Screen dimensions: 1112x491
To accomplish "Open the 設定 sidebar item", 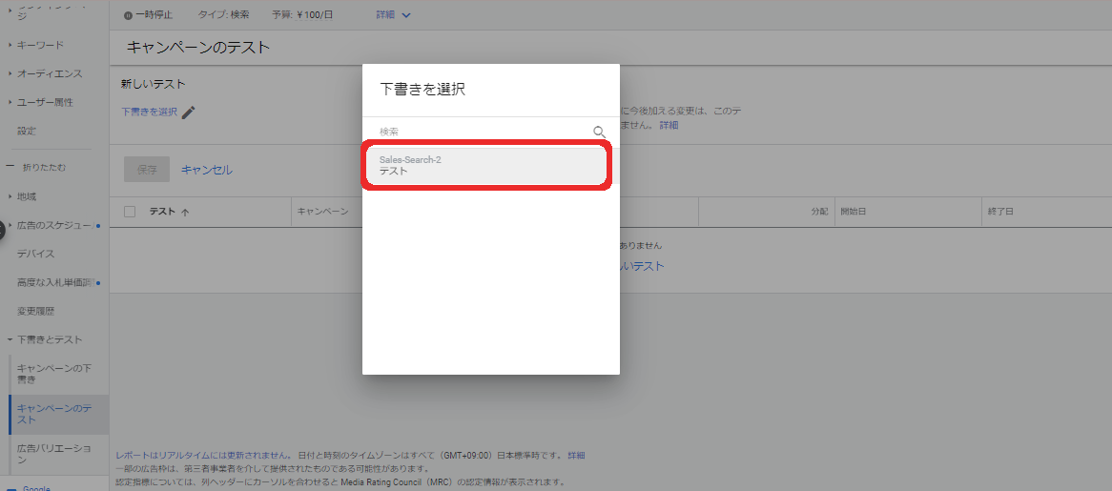I will click(27, 131).
